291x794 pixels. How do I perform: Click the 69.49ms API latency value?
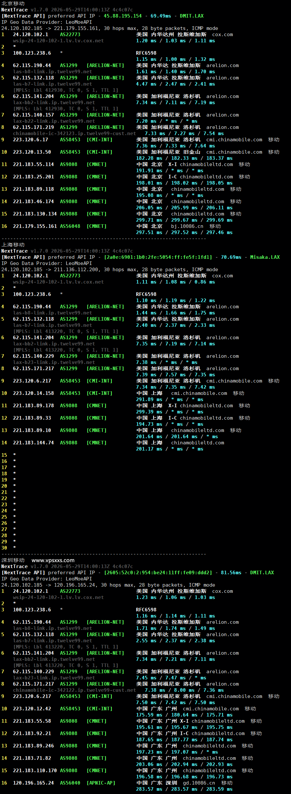pyautogui.click(x=161, y=16)
